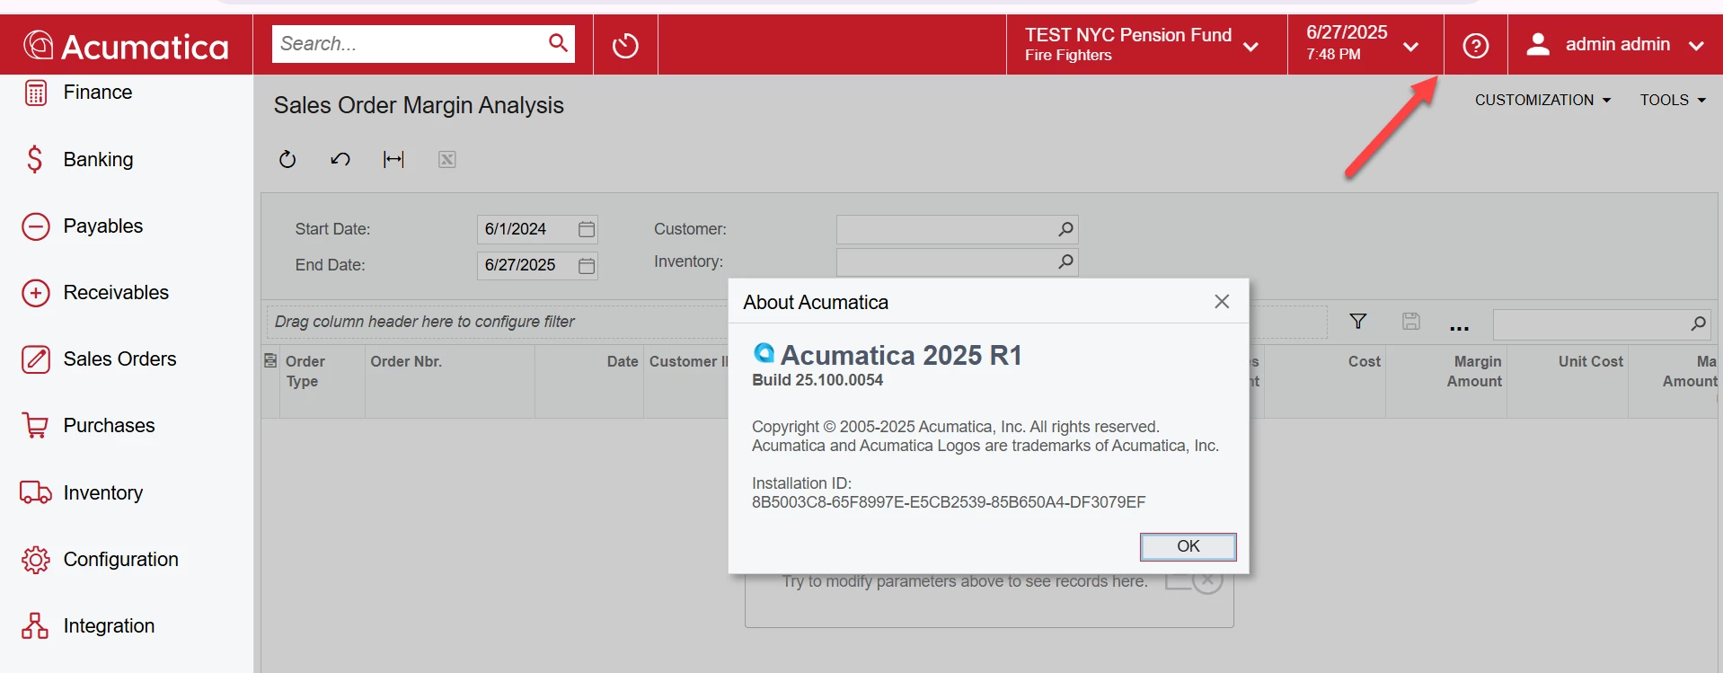Expand the business date 6/27/2025 dropdown
Image resolution: width=1723 pixels, height=673 pixels.
tap(1410, 47)
